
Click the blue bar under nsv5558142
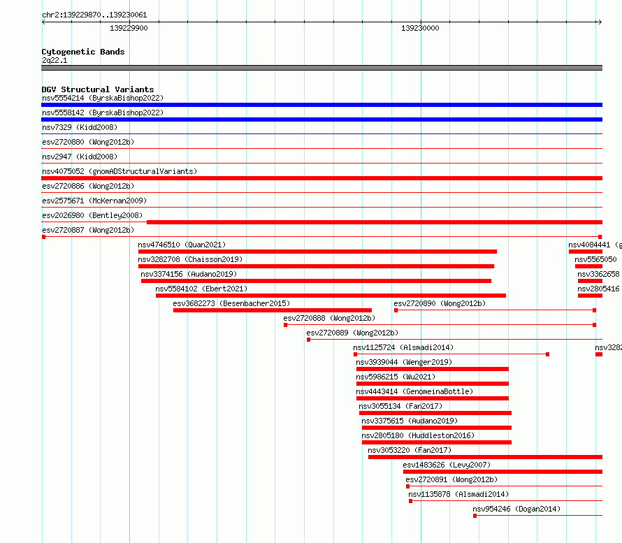pos(321,120)
